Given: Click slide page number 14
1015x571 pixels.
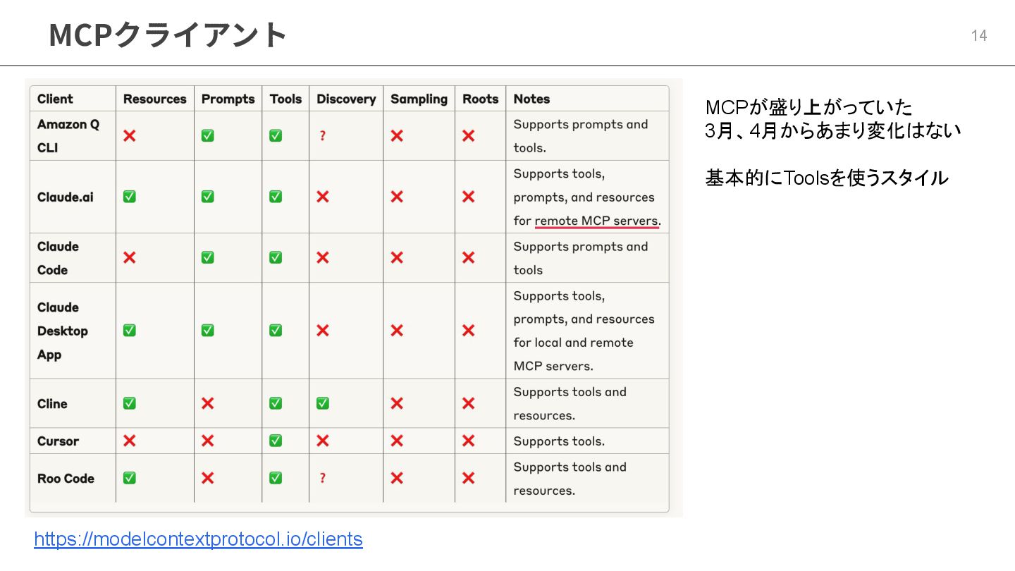Looking at the screenshot, I should [x=978, y=36].
